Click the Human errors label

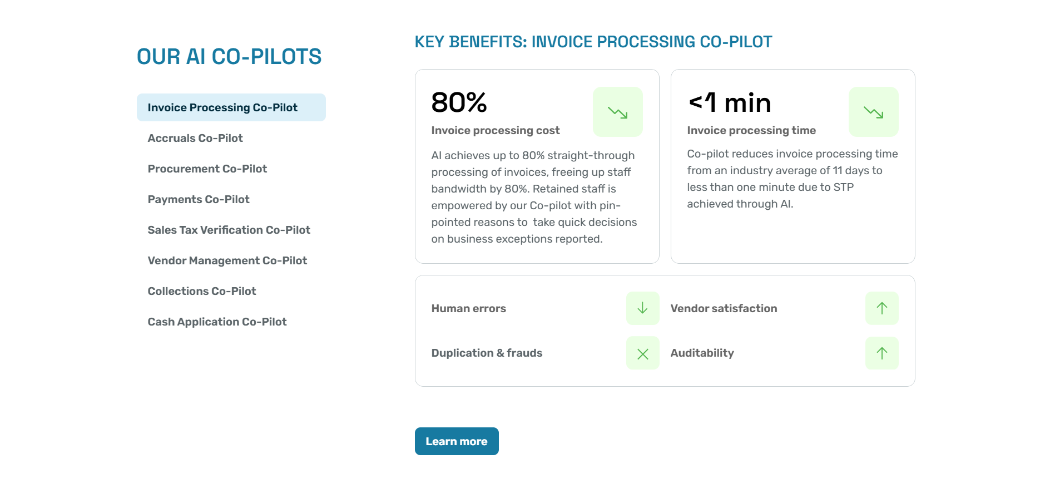[x=468, y=308]
